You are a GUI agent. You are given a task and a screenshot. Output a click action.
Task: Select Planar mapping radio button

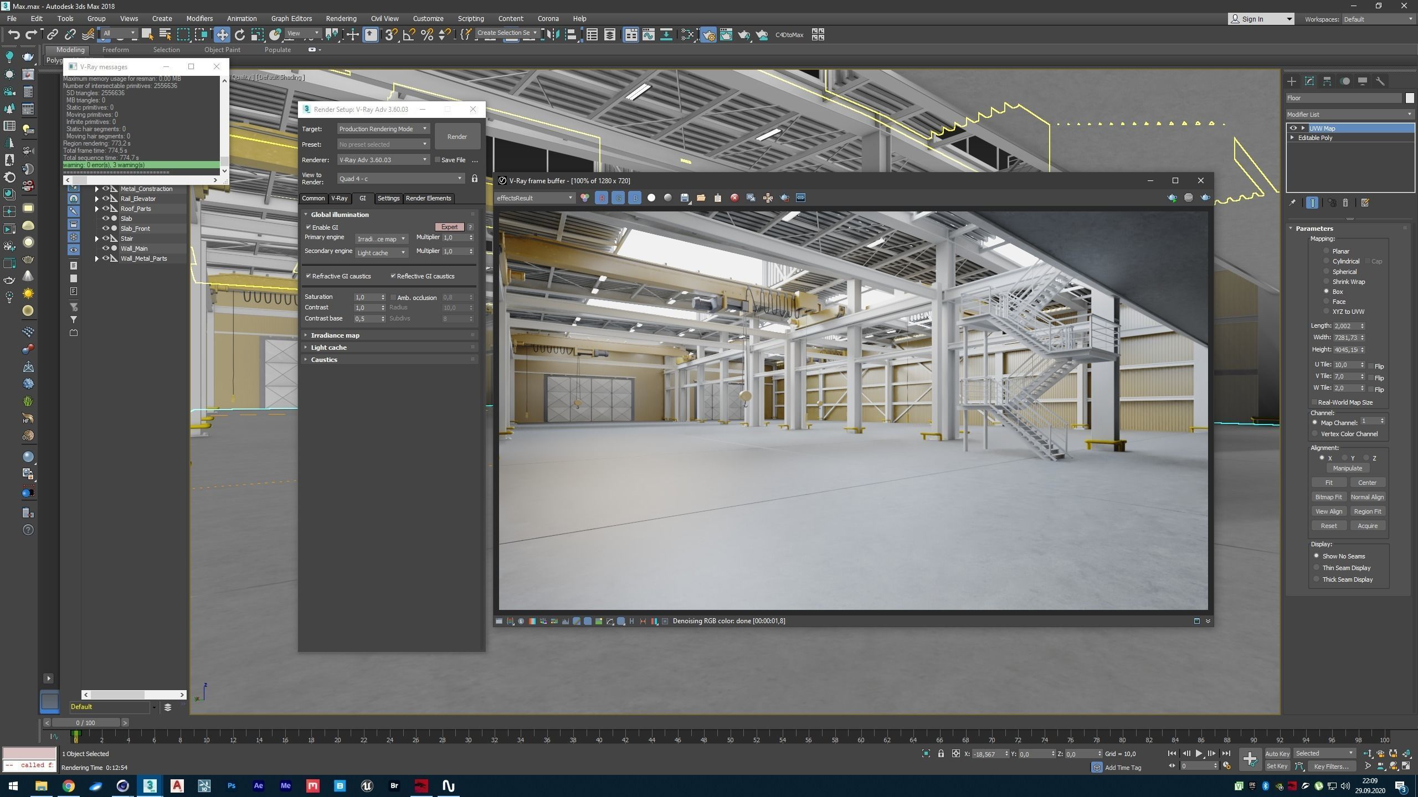tap(1327, 251)
